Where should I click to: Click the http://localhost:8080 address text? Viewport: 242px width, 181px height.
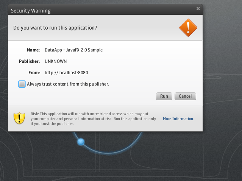(66, 73)
